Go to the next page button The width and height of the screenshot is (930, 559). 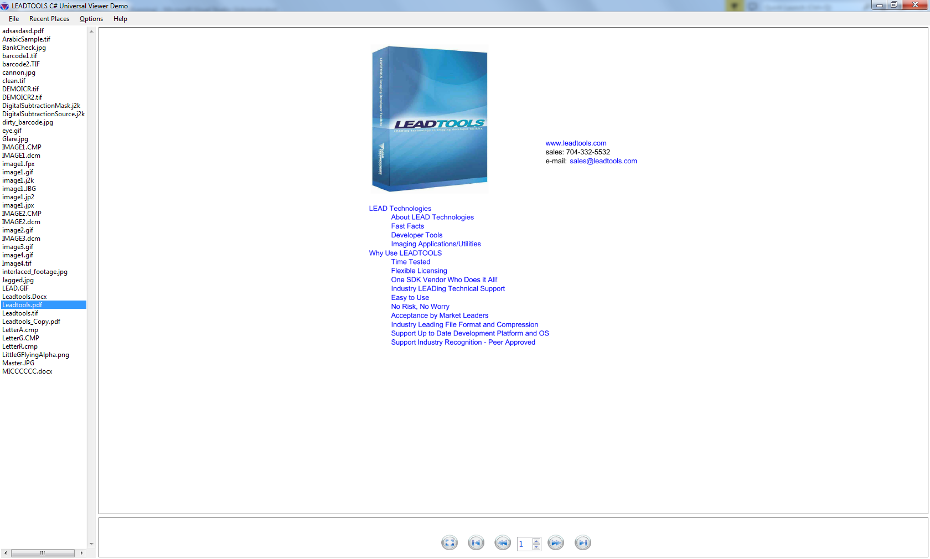pyautogui.click(x=556, y=543)
